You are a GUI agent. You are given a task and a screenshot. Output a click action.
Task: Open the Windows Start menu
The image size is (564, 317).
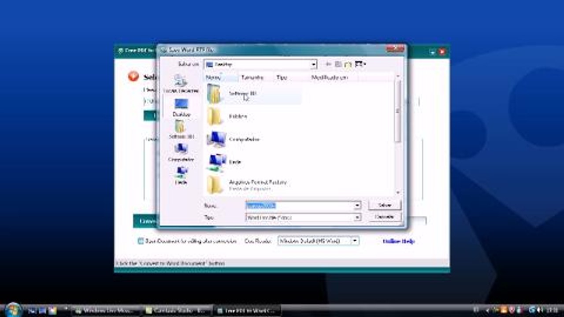[x=13, y=310]
